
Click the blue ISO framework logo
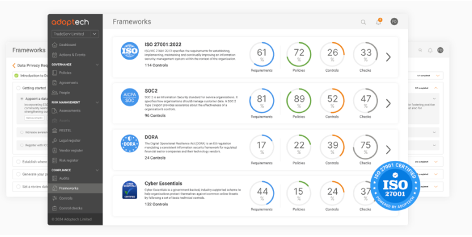130,51
